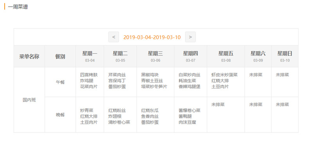Click 未排菜 in Friday dinner cell
Screen dimensions: 313x142
218,104
